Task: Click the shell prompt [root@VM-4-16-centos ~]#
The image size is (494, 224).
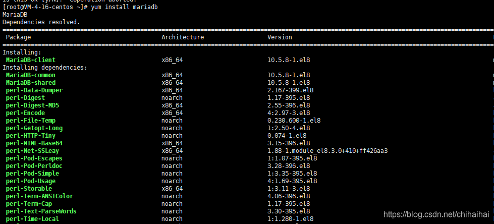Action: coord(45,7)
